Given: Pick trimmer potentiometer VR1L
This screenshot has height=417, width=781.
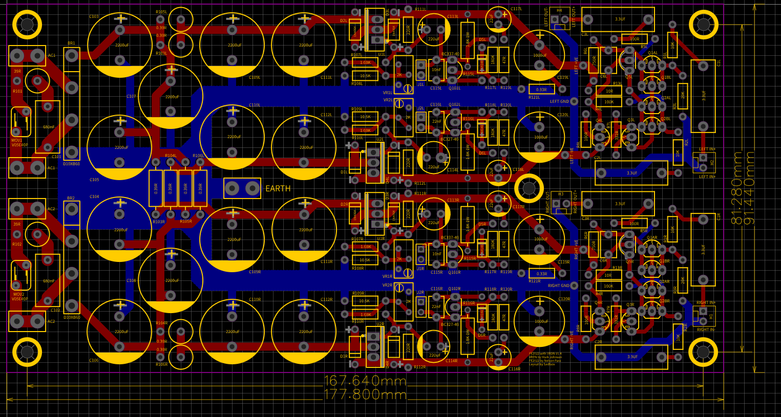Looking at the screenshot, I should pos(404,75).
